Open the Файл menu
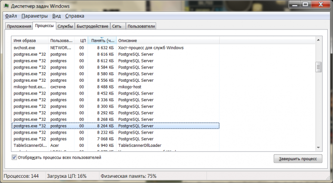The image size is (333, 183). tap(11, 16)
